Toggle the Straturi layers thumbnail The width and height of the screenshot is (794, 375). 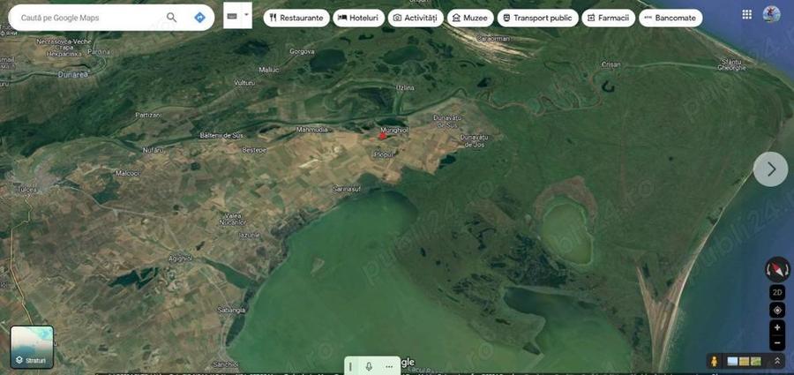tap(32, 347)
